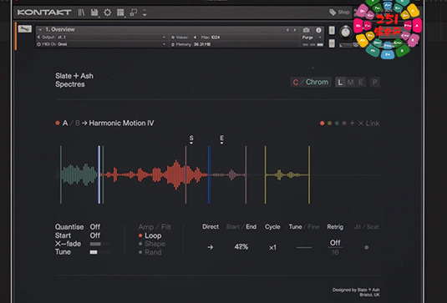Click the green waveform loop region
This screenshot has height=303, width=447.
coord(79,174)
